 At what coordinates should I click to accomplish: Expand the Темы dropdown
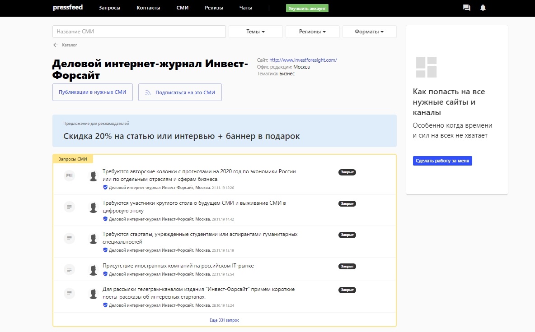[x=255, y=32]
